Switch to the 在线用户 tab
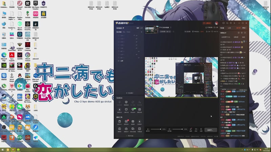The height and width of the screenshot is (152, 271). click(226, 37)
